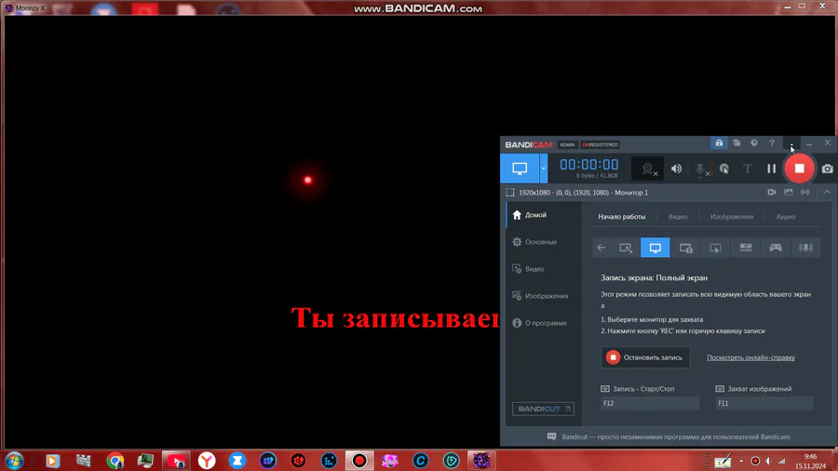Open the help question mark icon
The image size is (838, 471).
pos(772,143)
